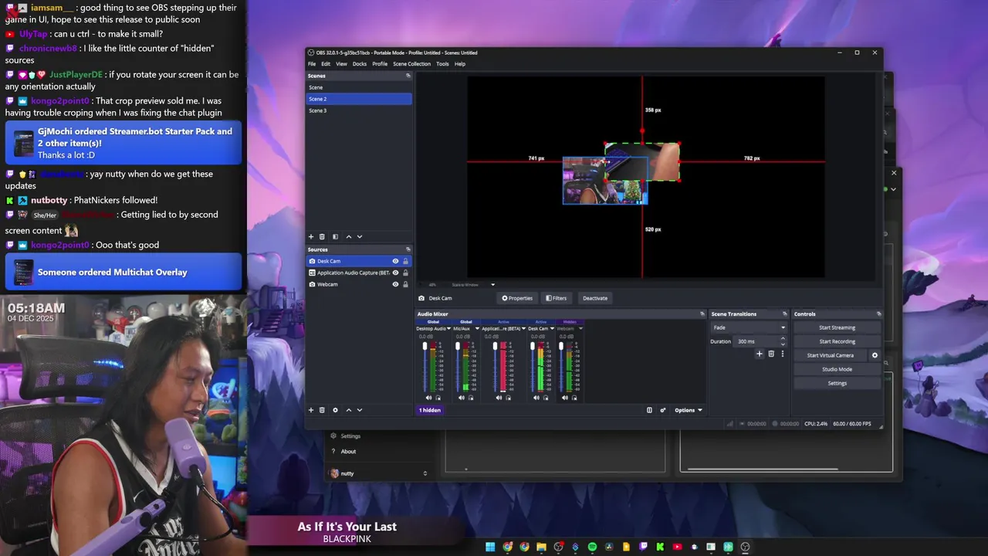
Task: Hide the Desk Cam source eye icon
Action: (395, 261)
